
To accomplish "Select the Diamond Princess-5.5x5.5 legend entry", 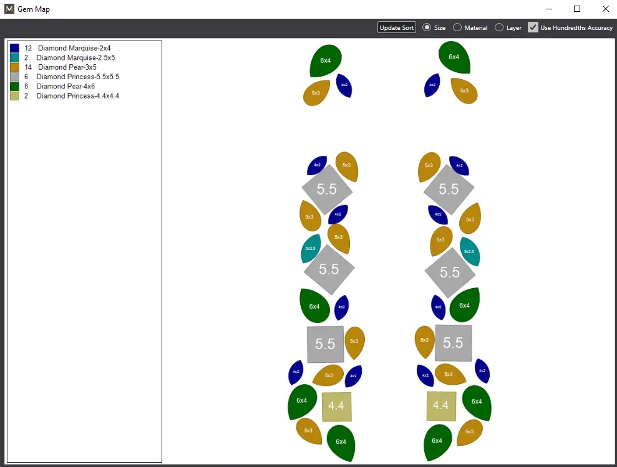I will coord(77,77).
